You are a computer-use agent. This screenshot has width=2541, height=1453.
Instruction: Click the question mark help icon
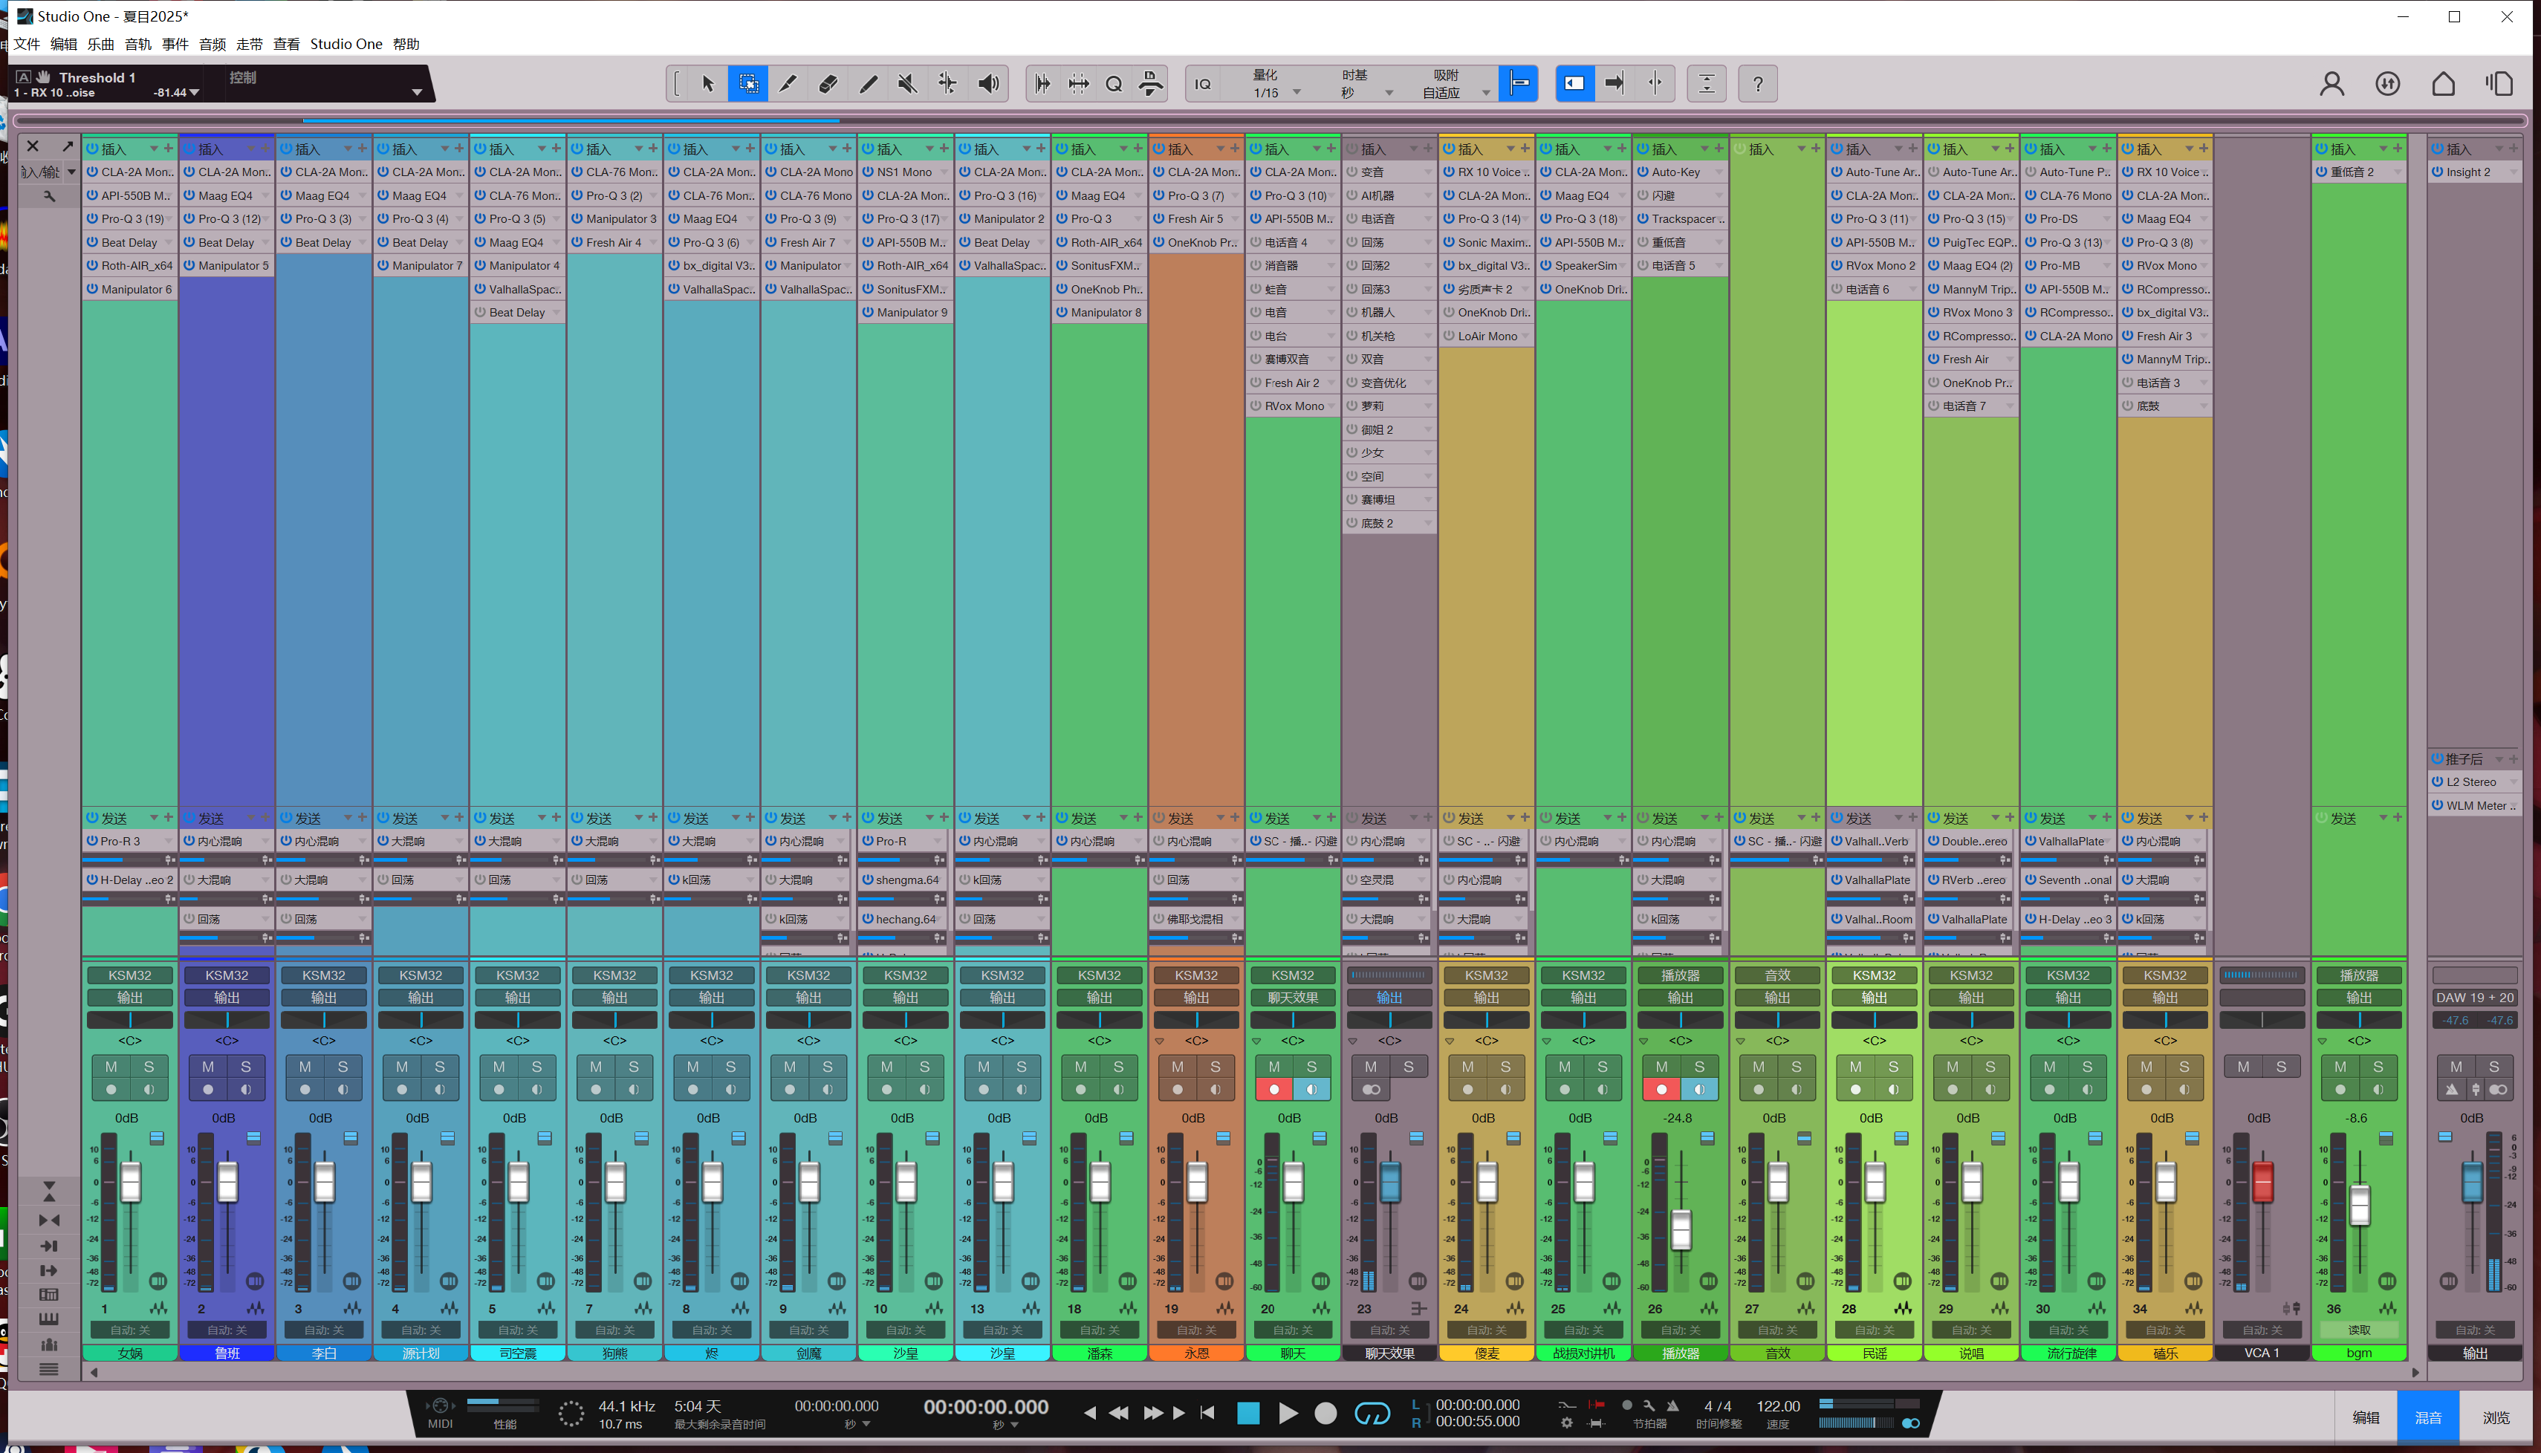coord(1758,84)
